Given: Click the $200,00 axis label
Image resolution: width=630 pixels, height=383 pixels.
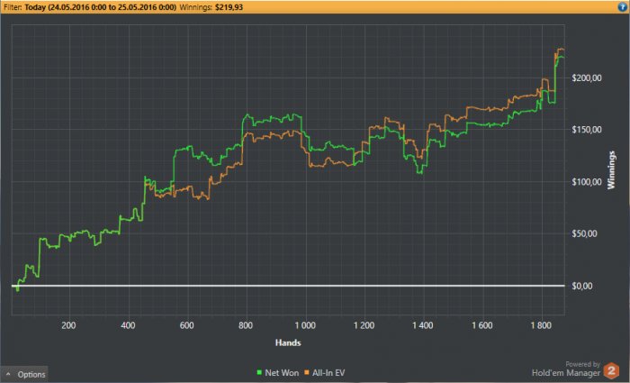Looking at the screenshot, I should [587, 78].
